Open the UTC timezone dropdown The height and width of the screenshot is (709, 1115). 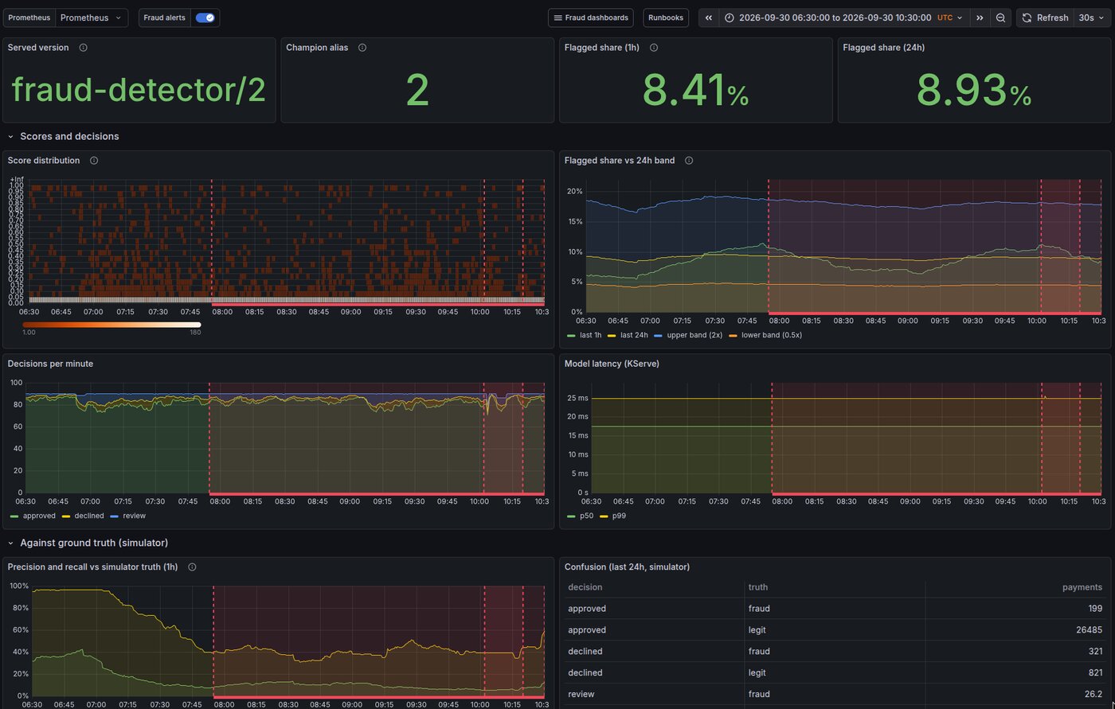(x=949, y=18)
